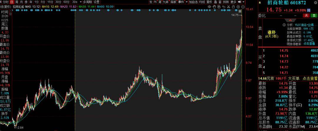The height and width of the screenshot is (131, 318).
Task: Click the red 买 buy button
Action: 307,15
